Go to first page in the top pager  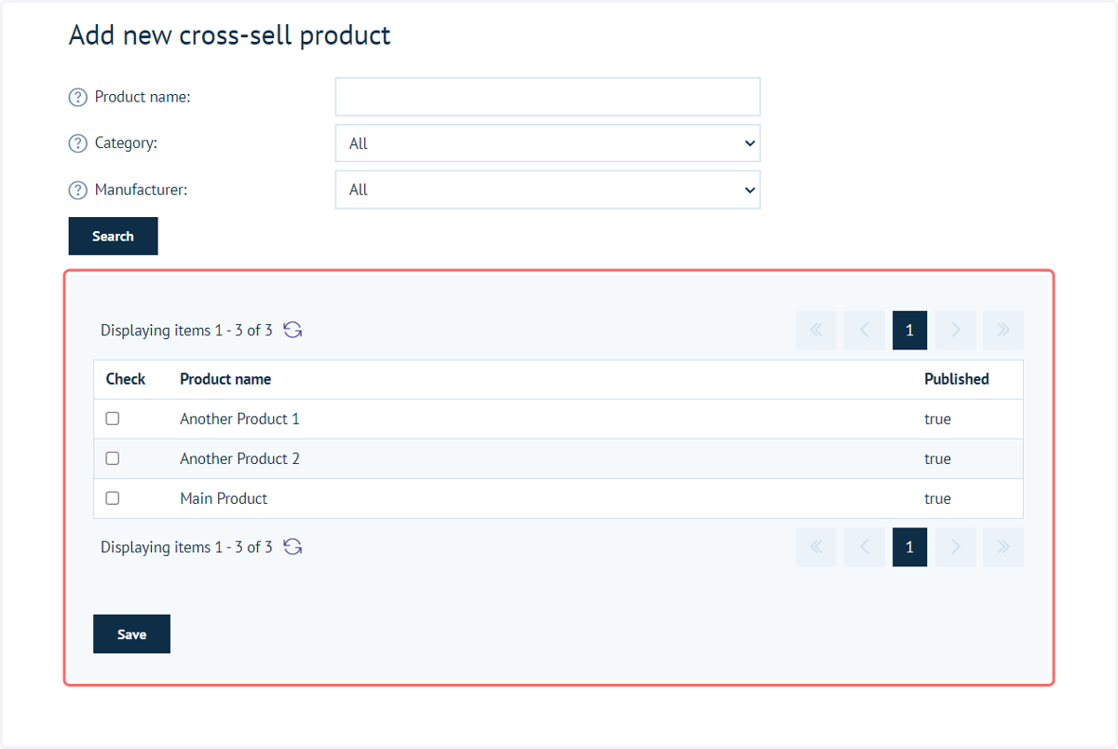(816, 331)
